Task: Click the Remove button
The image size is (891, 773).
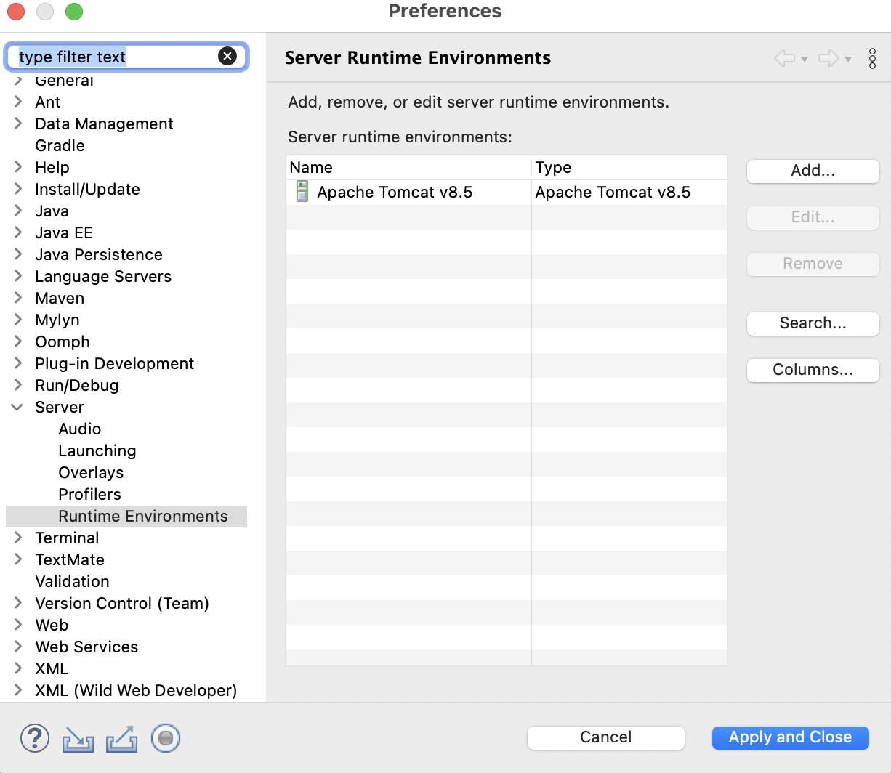Action: 813,264
